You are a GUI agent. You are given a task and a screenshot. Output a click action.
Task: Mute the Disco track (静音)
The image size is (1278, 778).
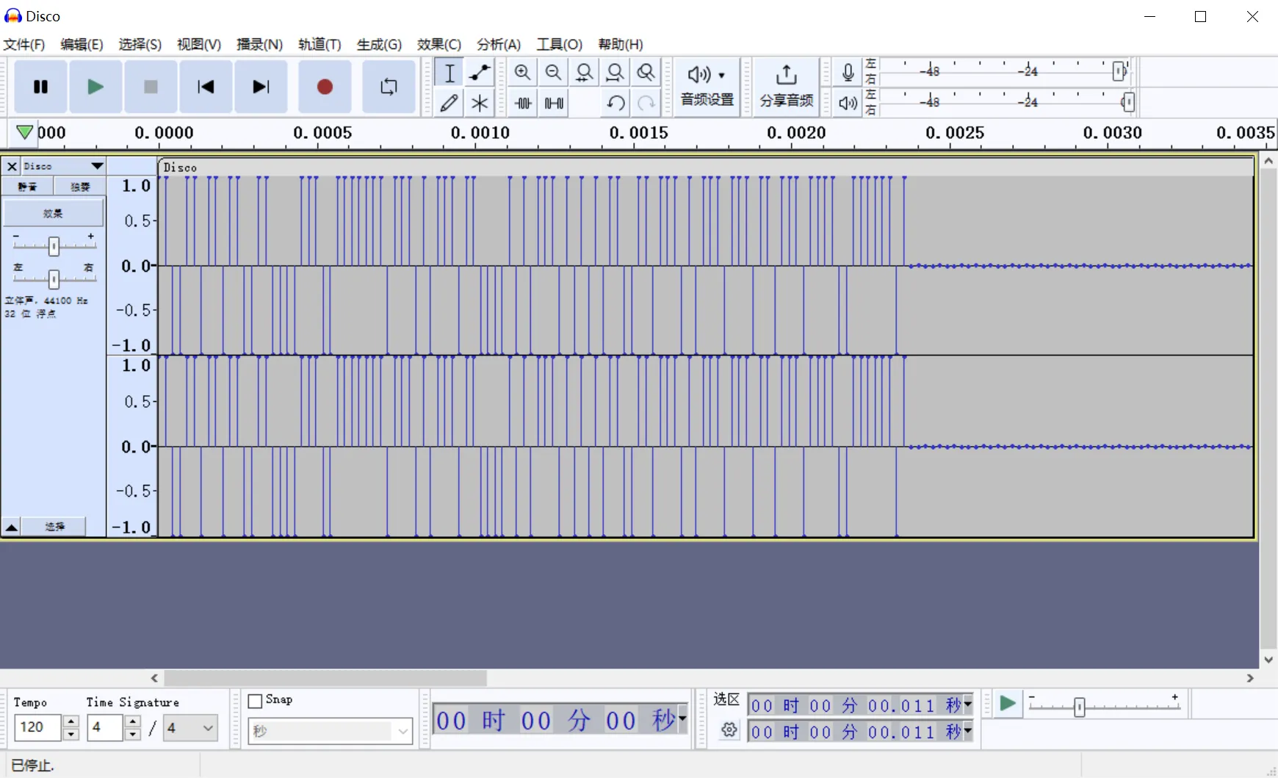(28, 187)
